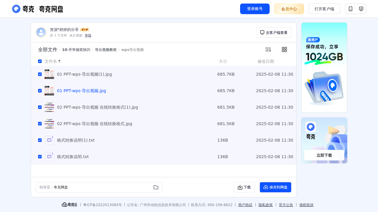Viewport: 378px width, 212px height.
Task: Click text file icon of 格式转换说明.txt
Action: click(x=49, y=157)
